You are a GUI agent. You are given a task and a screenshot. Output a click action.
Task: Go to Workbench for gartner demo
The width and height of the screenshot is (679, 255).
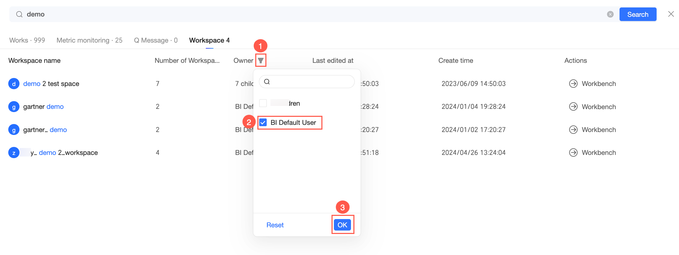pos(599,107)
